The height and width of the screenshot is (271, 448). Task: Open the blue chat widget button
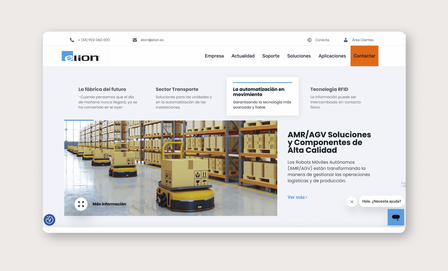pos(396,217)
